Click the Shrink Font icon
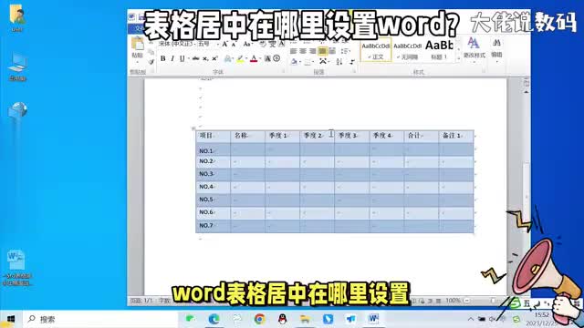 tap(234, 45)
